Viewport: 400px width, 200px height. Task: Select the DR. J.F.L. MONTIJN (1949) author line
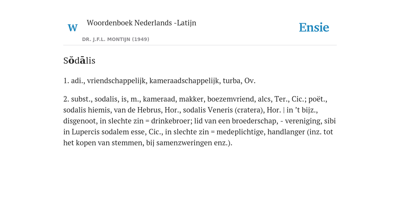116,39
